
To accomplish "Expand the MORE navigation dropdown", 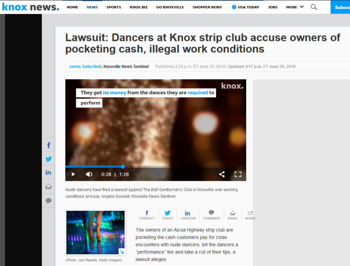I will [295, 7].
